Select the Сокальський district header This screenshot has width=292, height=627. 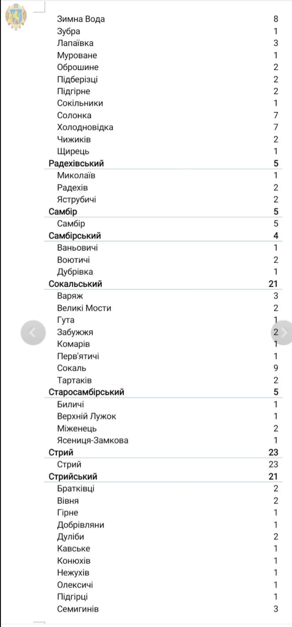point(75,284)
